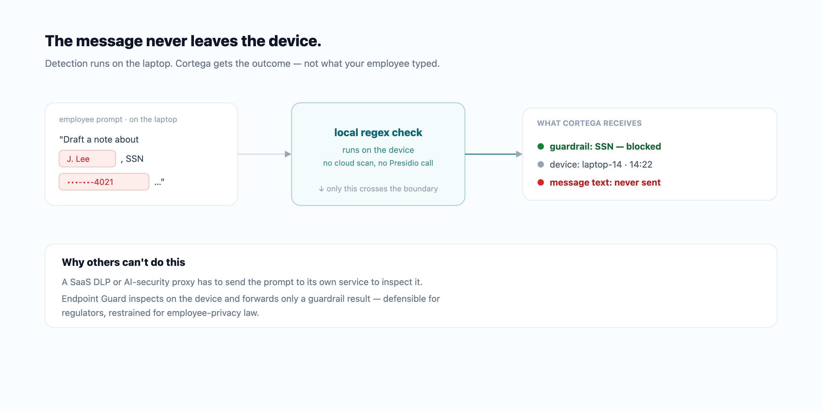Screen dimensions: 822x411
Task: Click the "local regex check" title
Action: pyautogui.click(x=378, y=132)
